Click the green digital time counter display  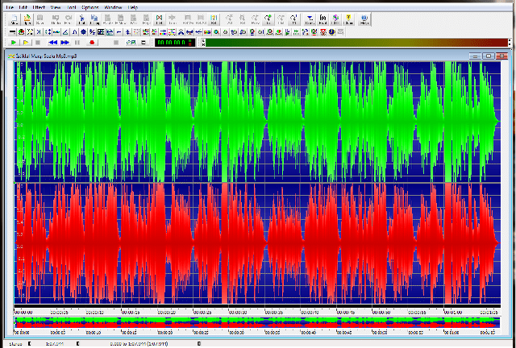pos(173,42)
